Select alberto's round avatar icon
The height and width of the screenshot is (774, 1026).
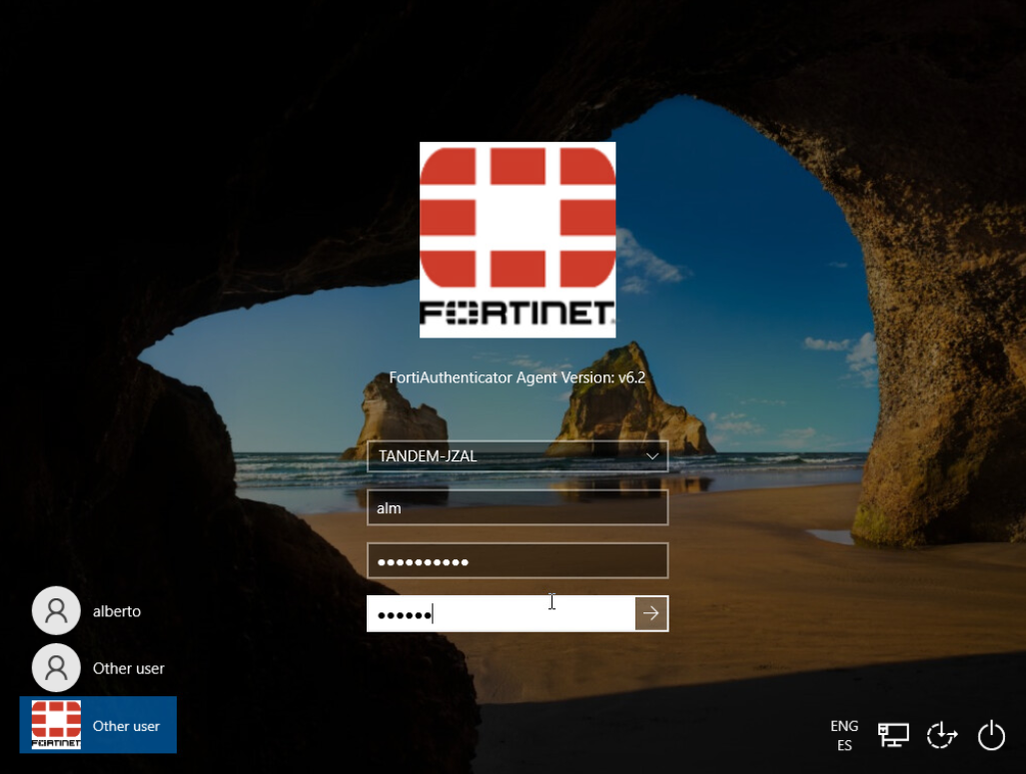click(56, 610)
